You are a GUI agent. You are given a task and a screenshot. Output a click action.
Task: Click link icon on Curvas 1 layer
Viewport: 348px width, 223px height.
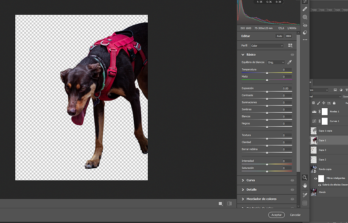click(x=320, y=121)
